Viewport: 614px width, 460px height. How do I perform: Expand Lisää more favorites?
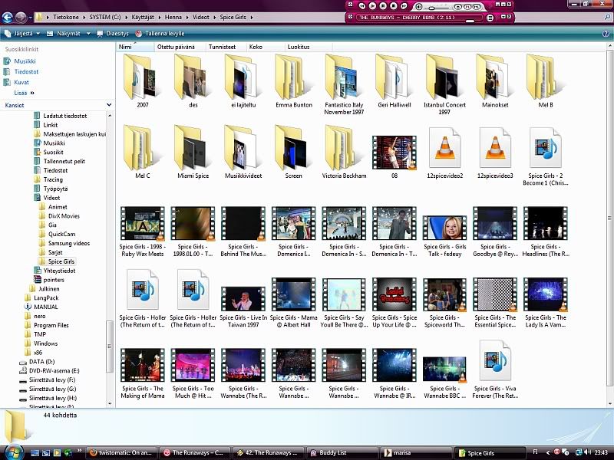[x=24, y=93]
